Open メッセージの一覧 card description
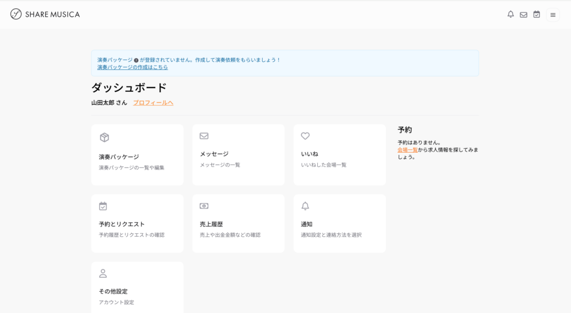Image resolution: width=571 pixels, height=313 pixels. 220,165
